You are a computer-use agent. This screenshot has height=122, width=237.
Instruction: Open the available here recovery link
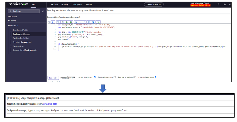coord(50,104)
